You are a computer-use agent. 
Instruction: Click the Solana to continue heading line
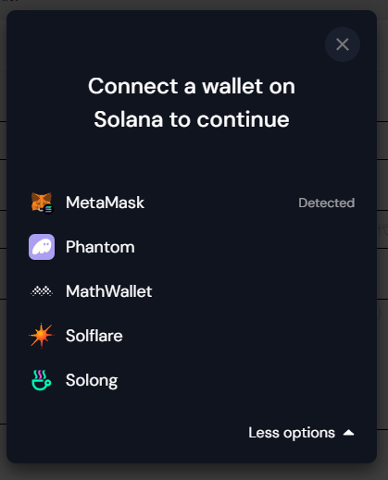tap(192, 119)
